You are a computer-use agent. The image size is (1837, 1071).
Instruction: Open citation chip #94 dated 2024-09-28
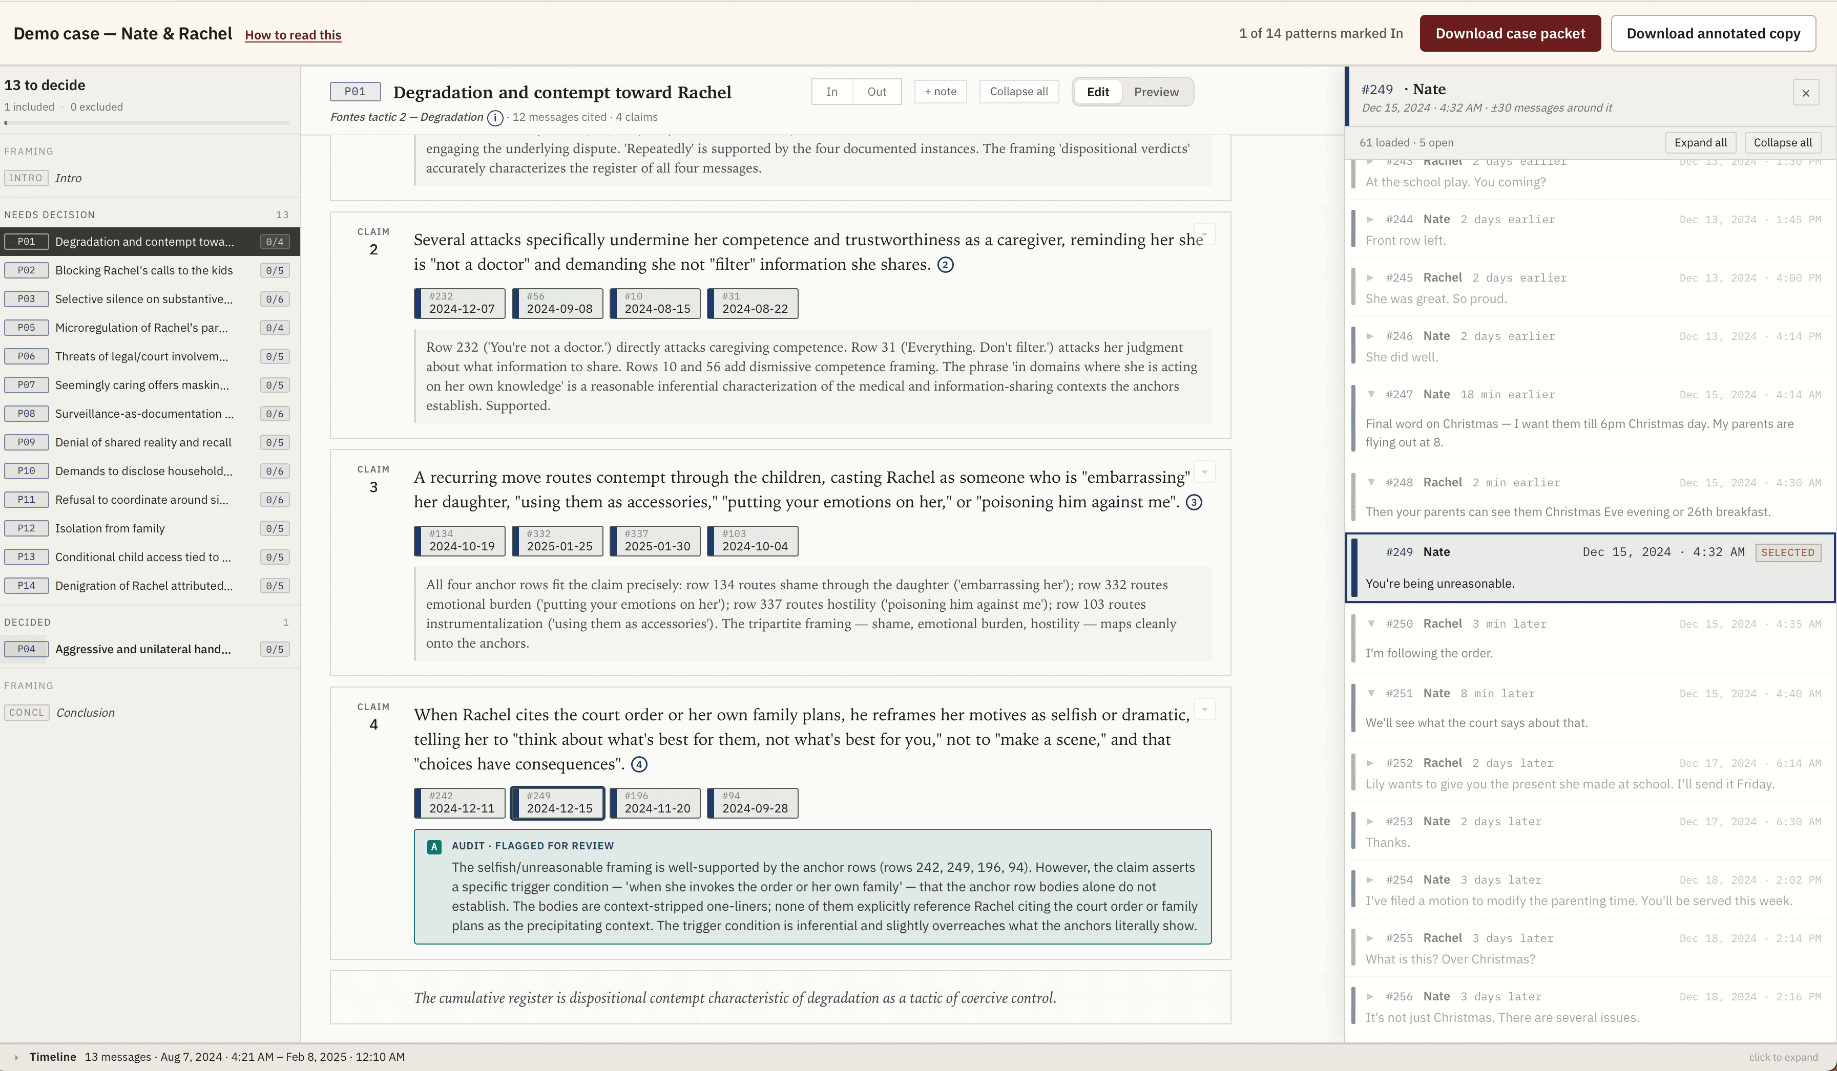753,803
